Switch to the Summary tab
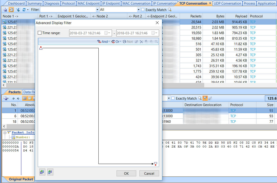Screen dimensions: 277x183 34,3
